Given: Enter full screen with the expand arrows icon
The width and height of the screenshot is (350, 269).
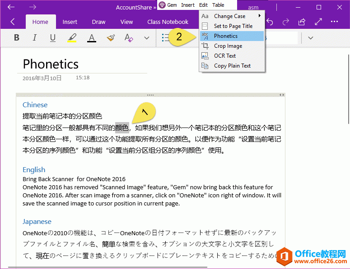Looking at the screenshot, I should [318, 22].
